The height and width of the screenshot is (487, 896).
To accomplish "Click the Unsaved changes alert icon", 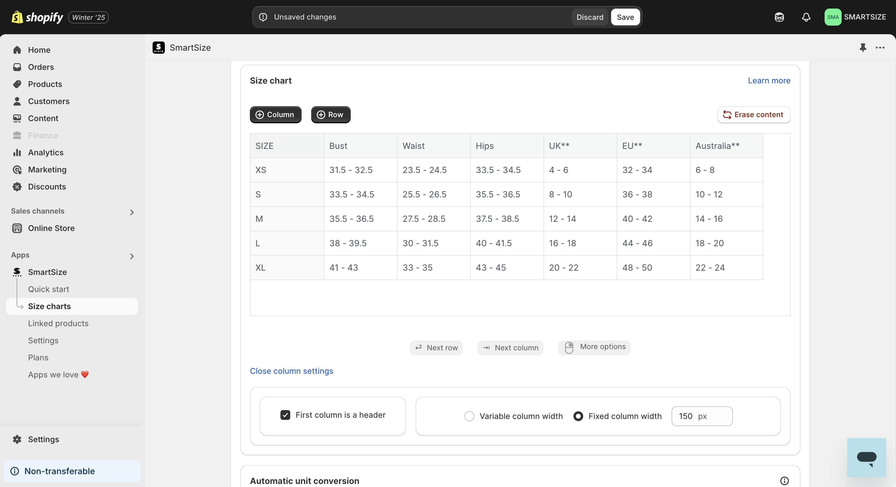I will [x=263, y=17].
